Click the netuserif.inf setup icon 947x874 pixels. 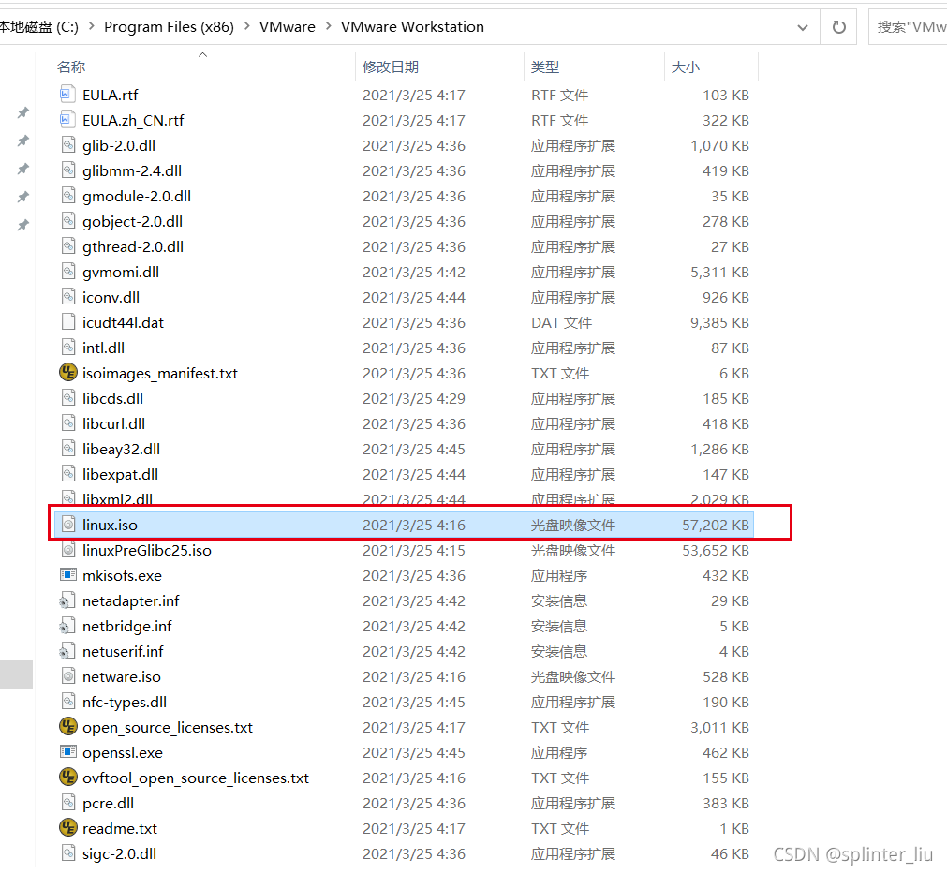coord(67,651)
